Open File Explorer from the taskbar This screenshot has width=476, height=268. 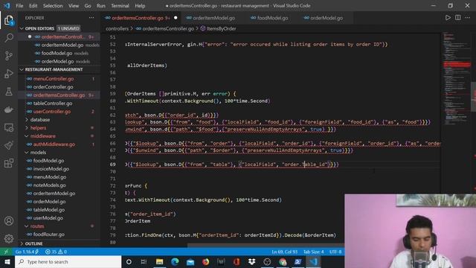click(159, 261)
